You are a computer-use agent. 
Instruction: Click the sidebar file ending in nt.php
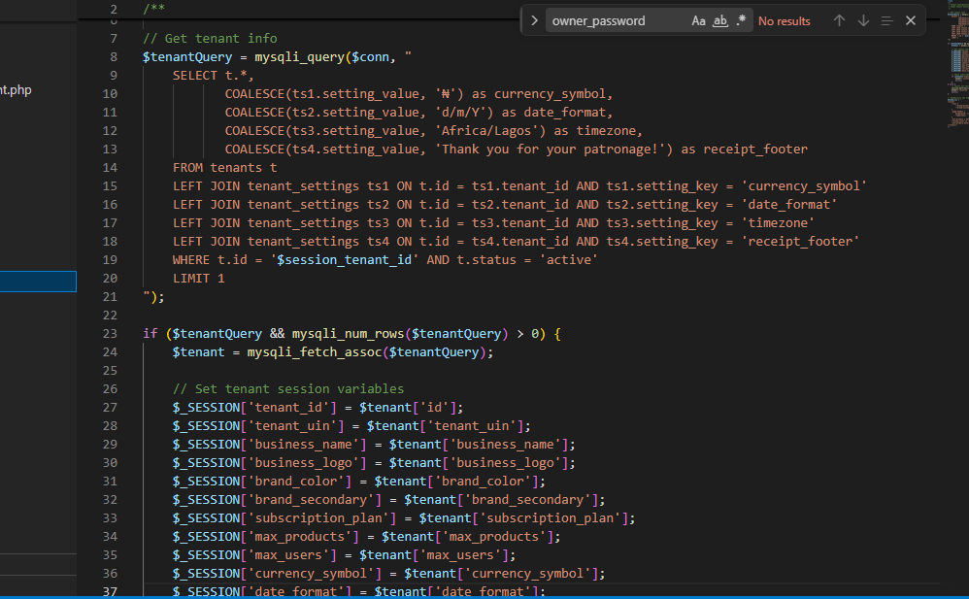tap(16, 90)
